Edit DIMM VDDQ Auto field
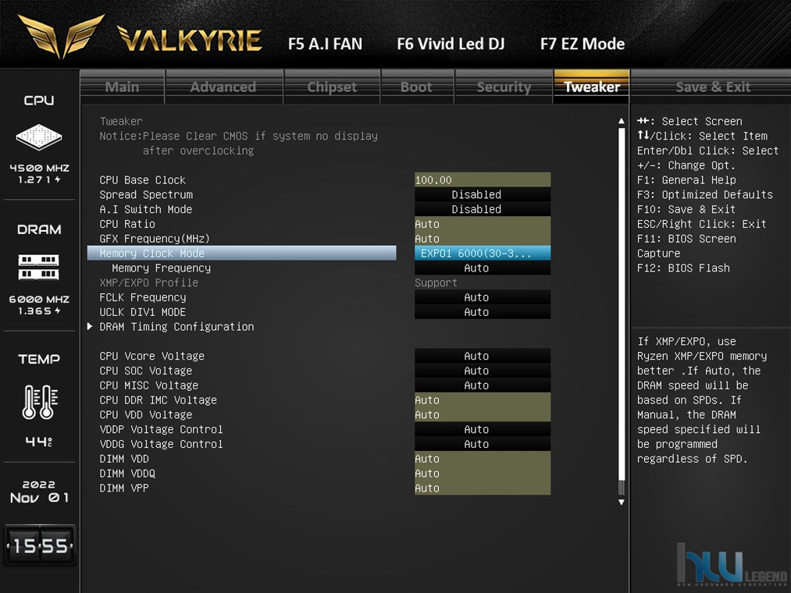This screenshot has height=593, width=791. [483, 473]
